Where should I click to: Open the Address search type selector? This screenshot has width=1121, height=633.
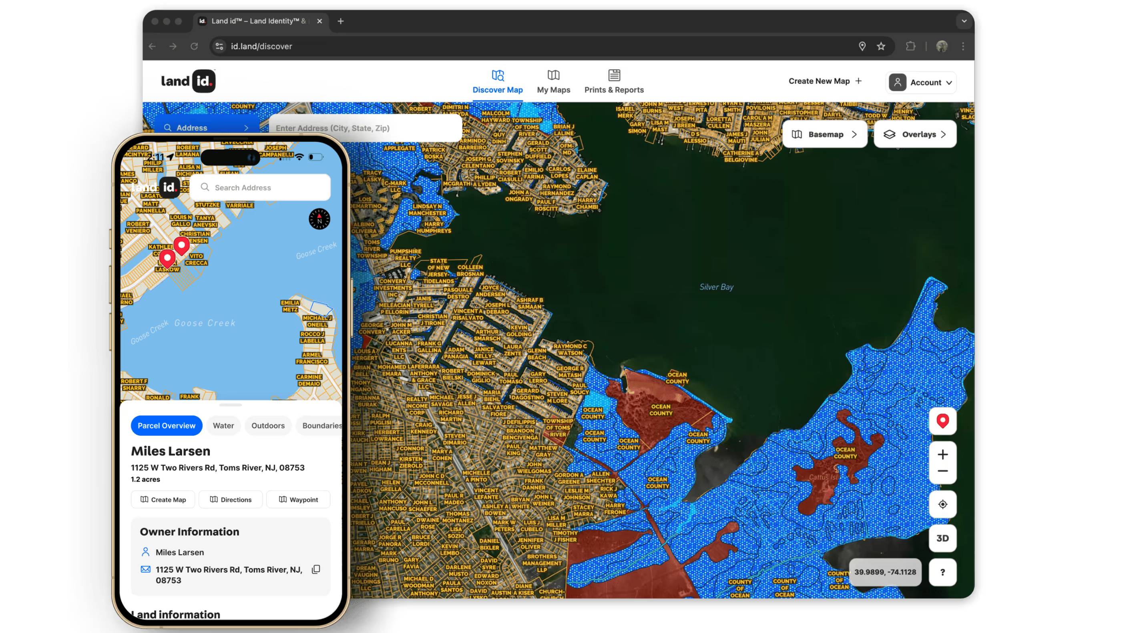click(x=206, y=127)
